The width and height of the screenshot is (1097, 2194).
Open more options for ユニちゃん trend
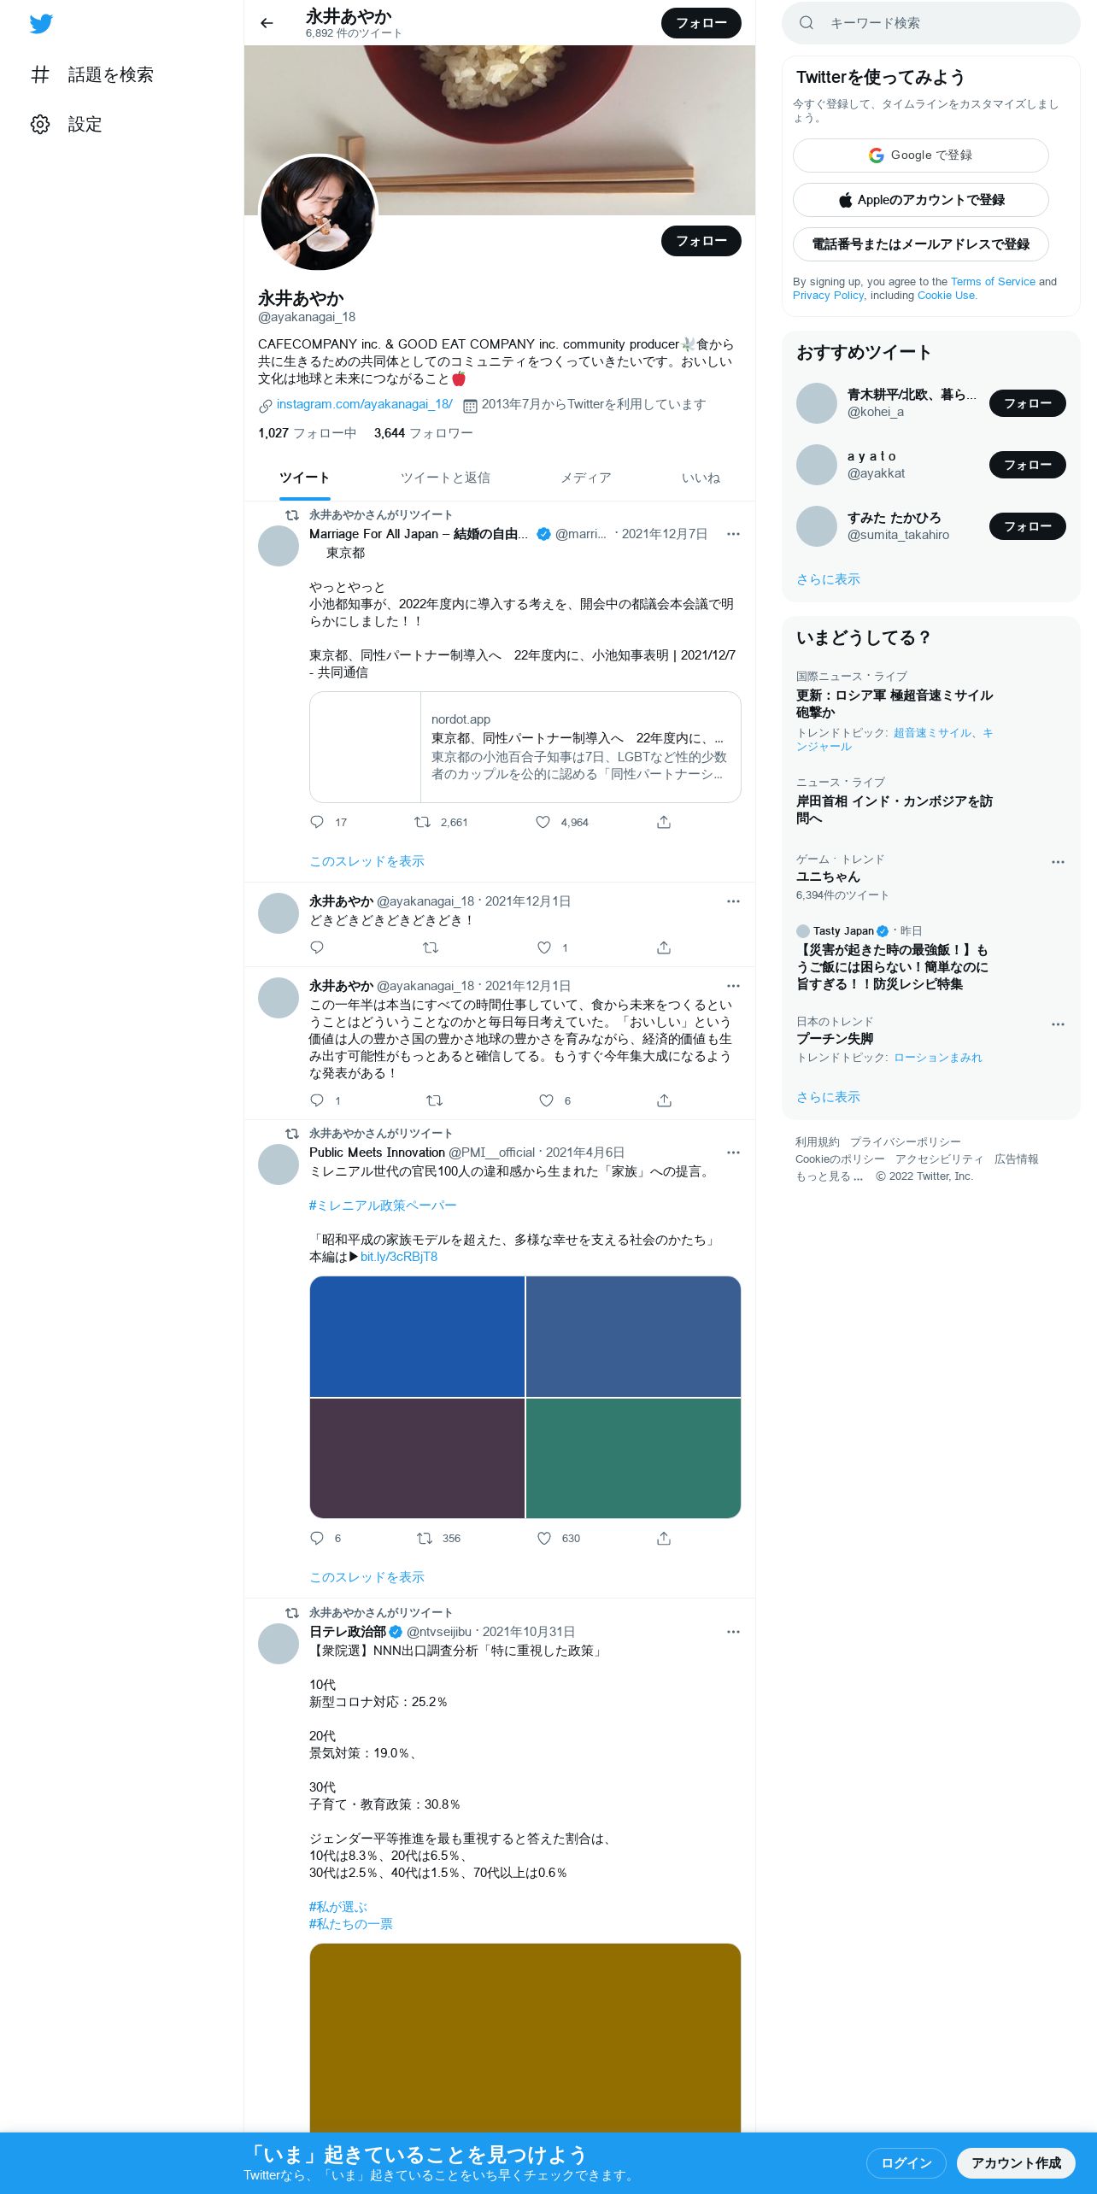tap(1058, 862)
